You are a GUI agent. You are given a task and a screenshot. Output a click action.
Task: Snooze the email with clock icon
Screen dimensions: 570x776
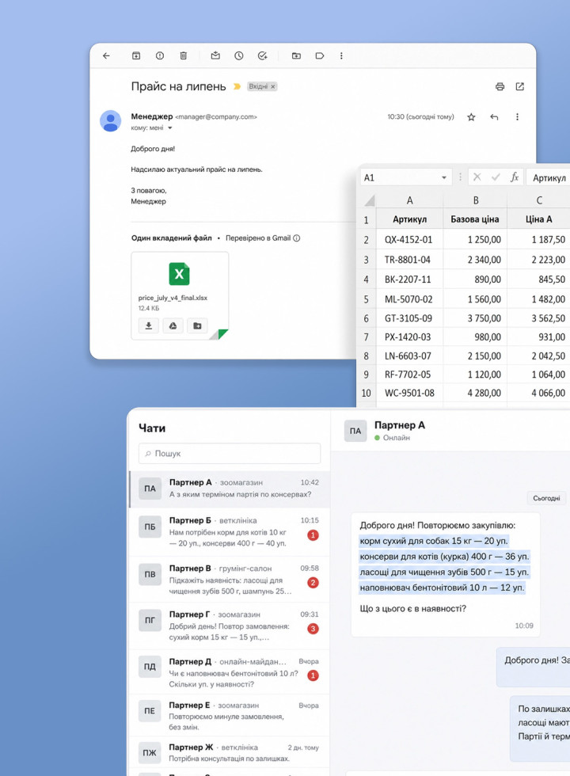point(239,56)
